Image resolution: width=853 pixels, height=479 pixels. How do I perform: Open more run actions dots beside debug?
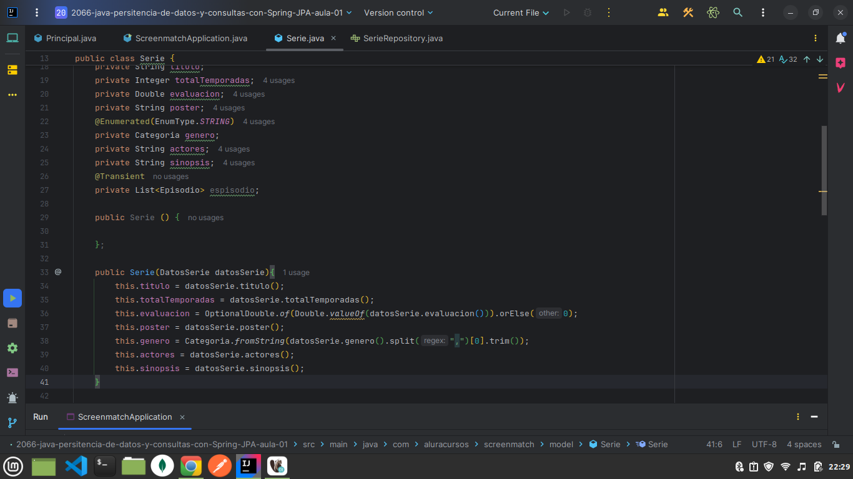pyautogui.click(x=609, y=12)
